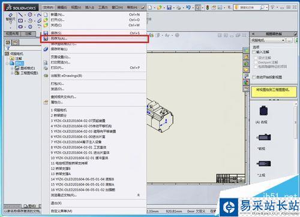Click the refresh icon beside the View Palette browse button
This screenshot has height=217, width=300.
[296, 41]
